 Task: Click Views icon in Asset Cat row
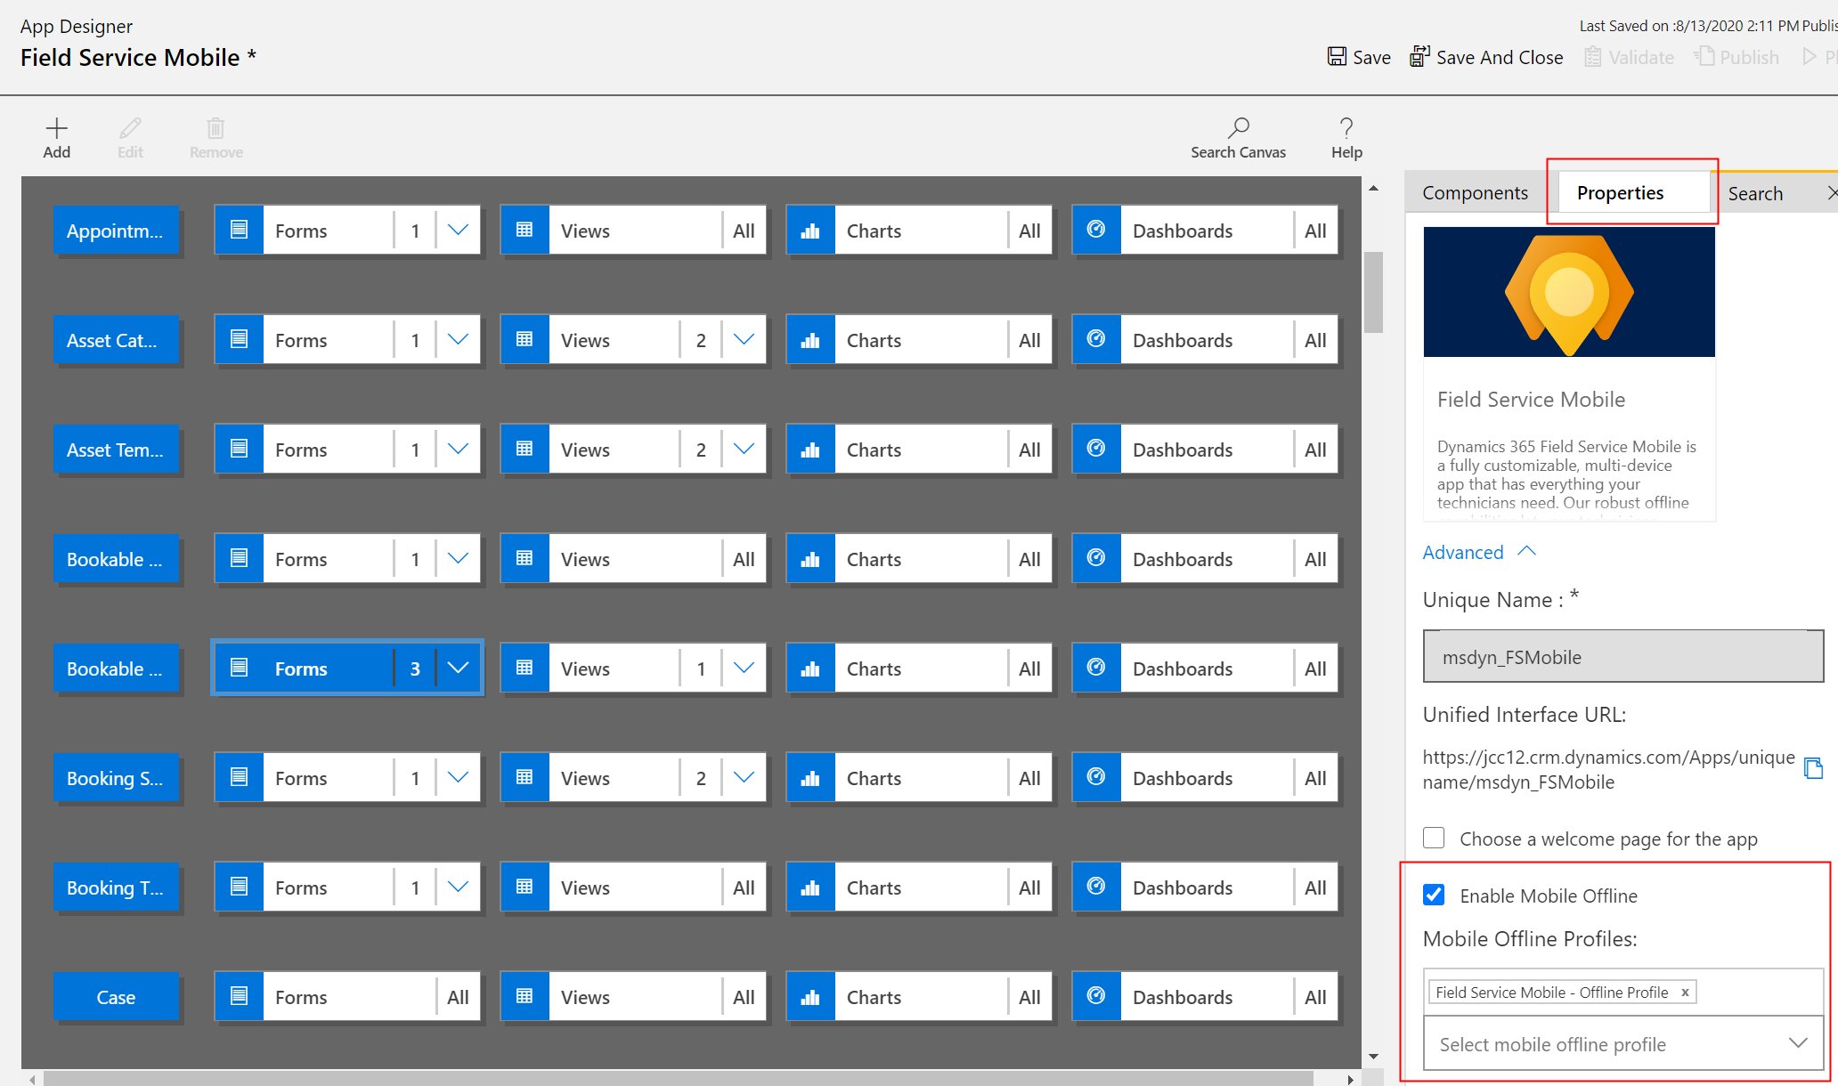coord(525,340)
